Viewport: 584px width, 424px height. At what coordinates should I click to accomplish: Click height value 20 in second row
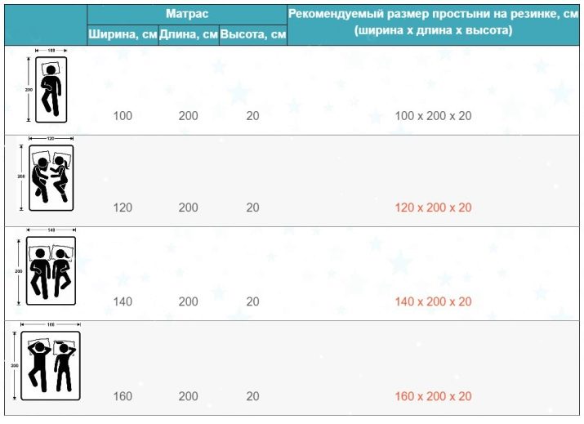point(252,208)
